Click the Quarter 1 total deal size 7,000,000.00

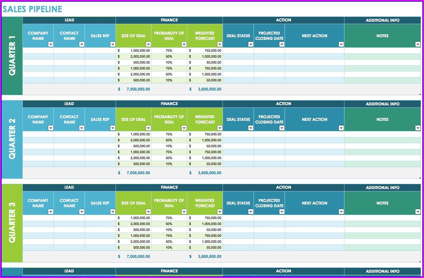[138, 89]
